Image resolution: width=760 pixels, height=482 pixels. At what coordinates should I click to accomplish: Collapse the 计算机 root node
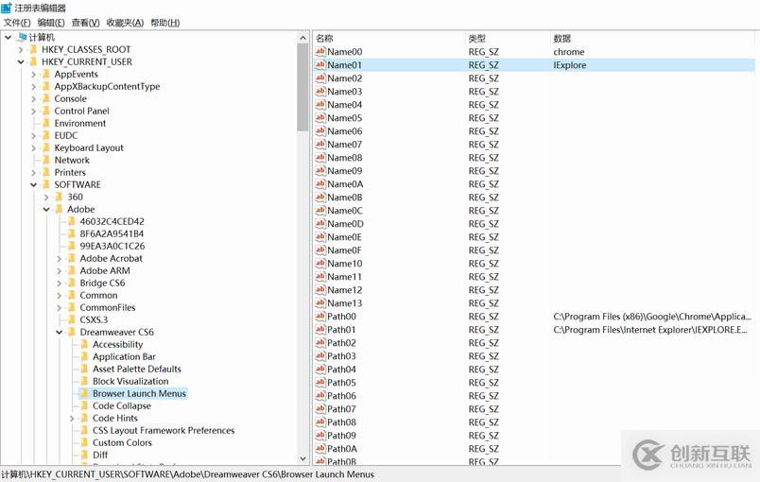click(8, 37)
